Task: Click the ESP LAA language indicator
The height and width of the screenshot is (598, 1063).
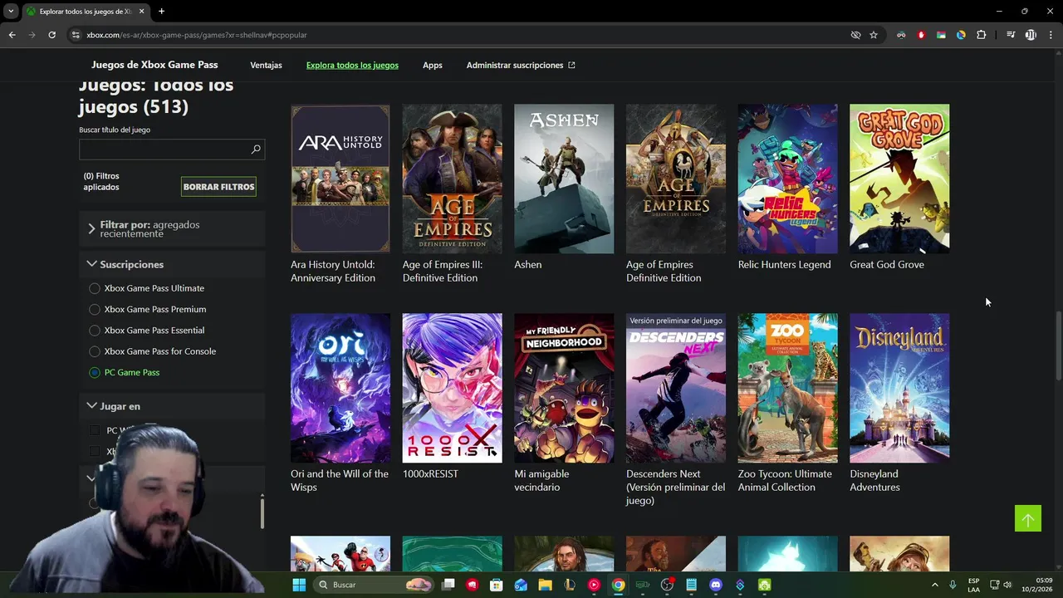Action: [973, 585]
